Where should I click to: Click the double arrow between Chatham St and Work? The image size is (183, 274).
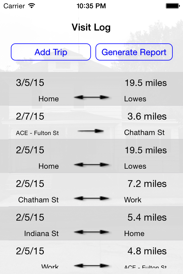[x=91, y=198]
